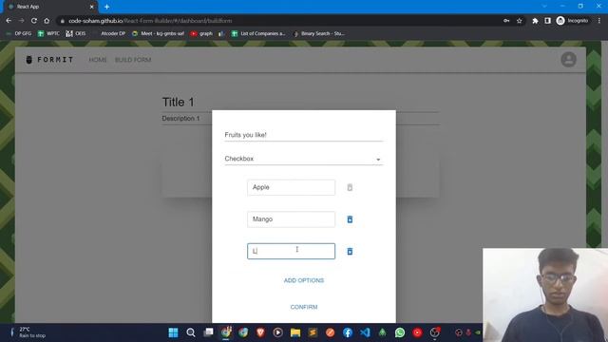Image resolution: width=608 pixels, height=342 pixels.
Task: Open the DP GFG bookmark
Action: 19,34
